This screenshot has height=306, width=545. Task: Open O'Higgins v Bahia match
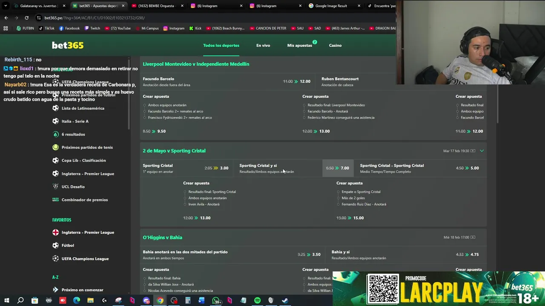pos(162,238)
